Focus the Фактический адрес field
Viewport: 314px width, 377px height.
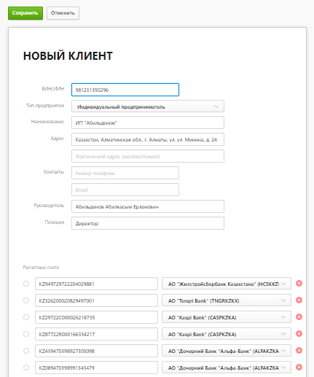[148, 156]
